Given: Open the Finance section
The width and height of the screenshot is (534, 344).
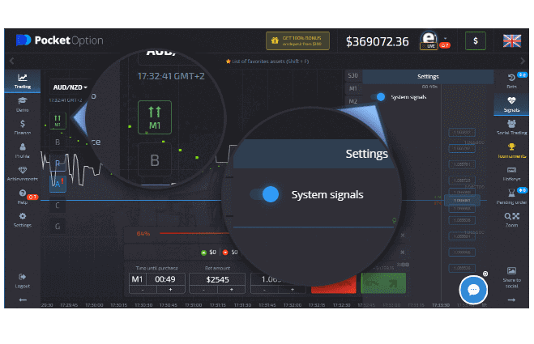Looking at the screenshot, I should (x=23, y=127).
